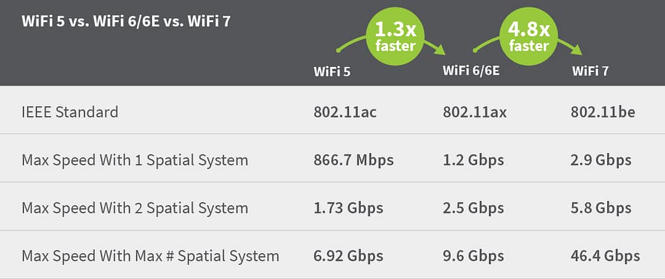Click the table title comparing WiFi versions

coord(127,21)
